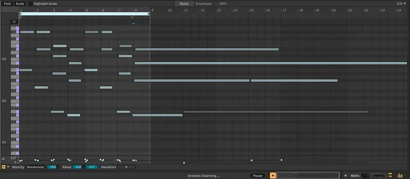This screenshot has width=410, height=179.
Task: Select the loop brace bar
Action: [x=84, y=14]
